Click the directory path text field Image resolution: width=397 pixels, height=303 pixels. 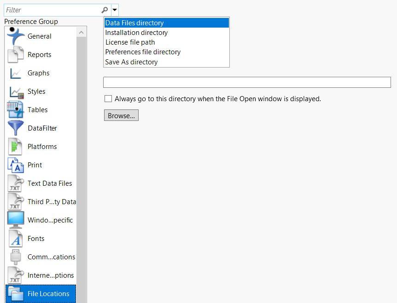pos(246,82)
